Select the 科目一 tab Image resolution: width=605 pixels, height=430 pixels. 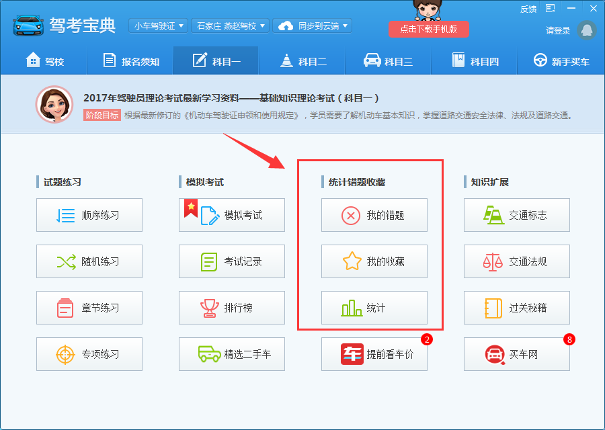[x=216, y=60]
